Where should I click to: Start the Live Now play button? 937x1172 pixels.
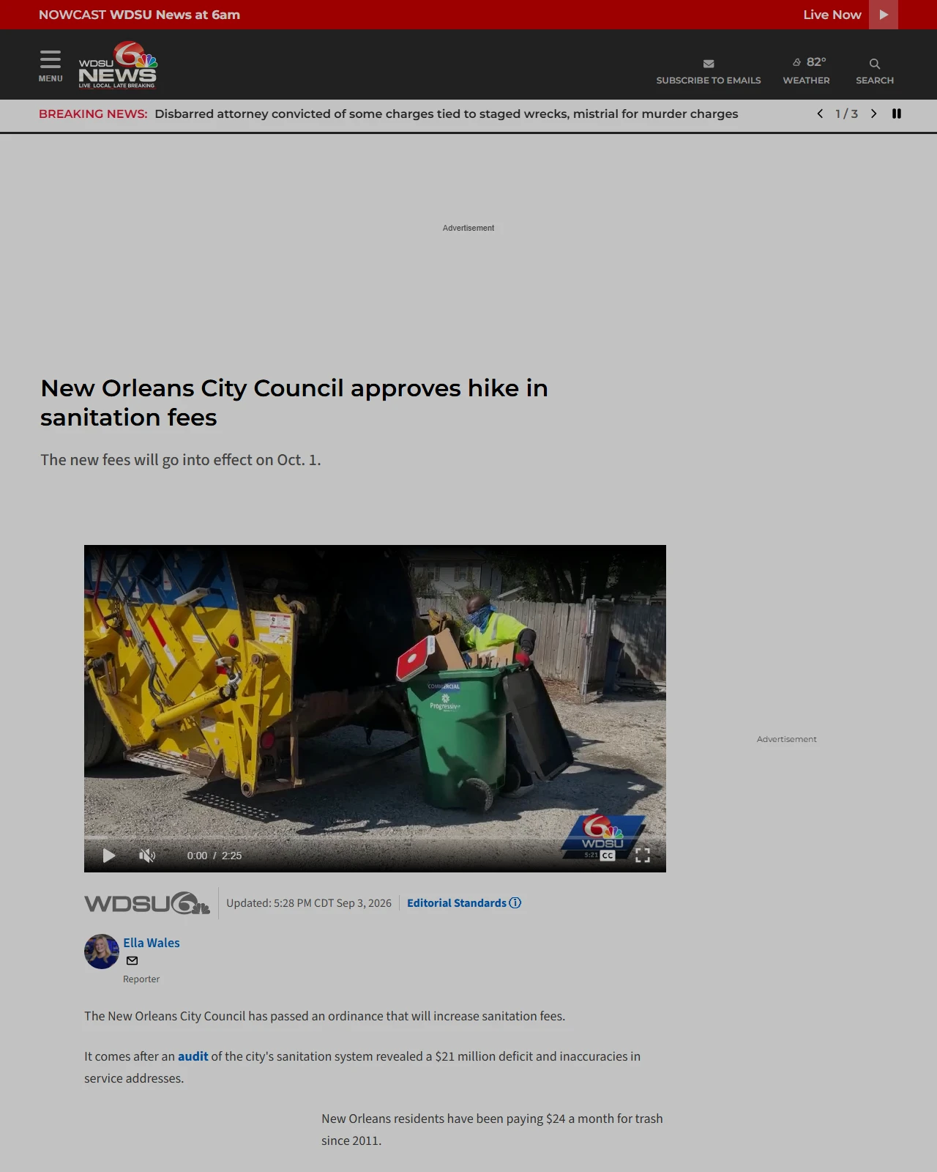(x=884, y=15)
